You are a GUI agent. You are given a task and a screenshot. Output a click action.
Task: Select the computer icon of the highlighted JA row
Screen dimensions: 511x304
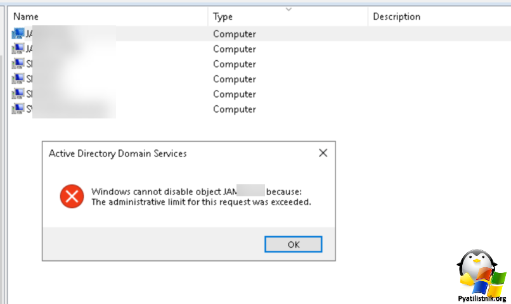pyautogui.click(x=18, y=34)
